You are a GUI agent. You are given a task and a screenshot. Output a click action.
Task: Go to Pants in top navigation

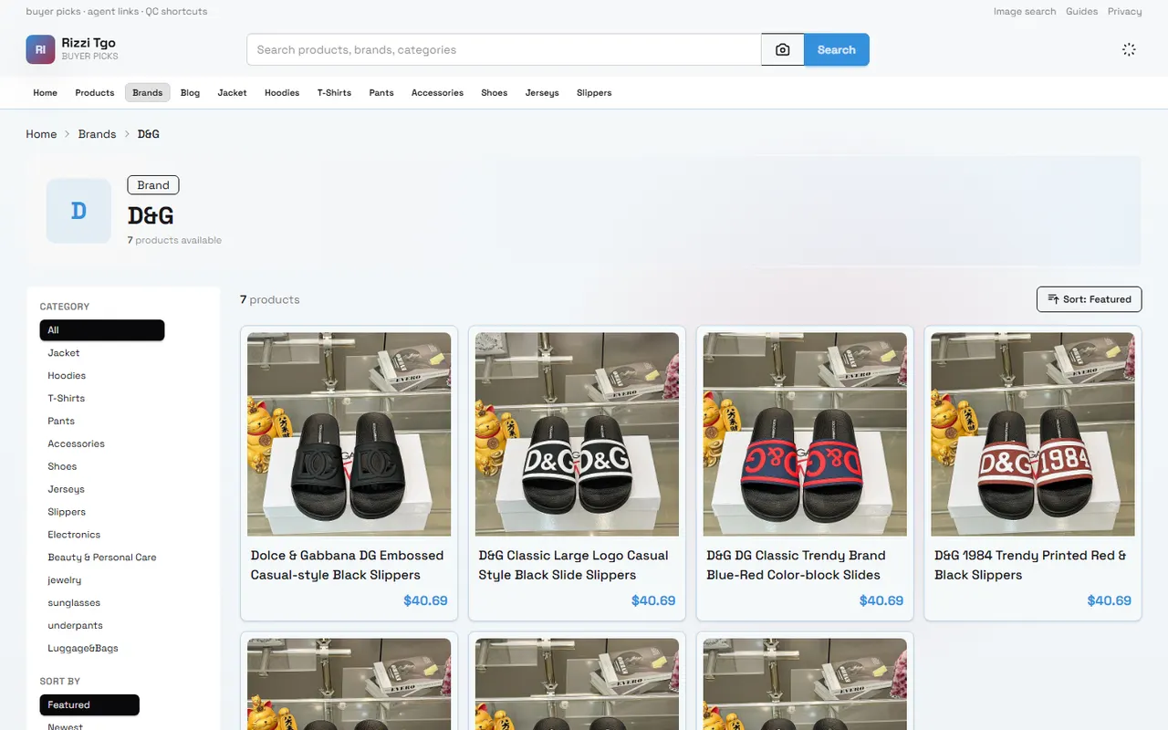(381, 93)
